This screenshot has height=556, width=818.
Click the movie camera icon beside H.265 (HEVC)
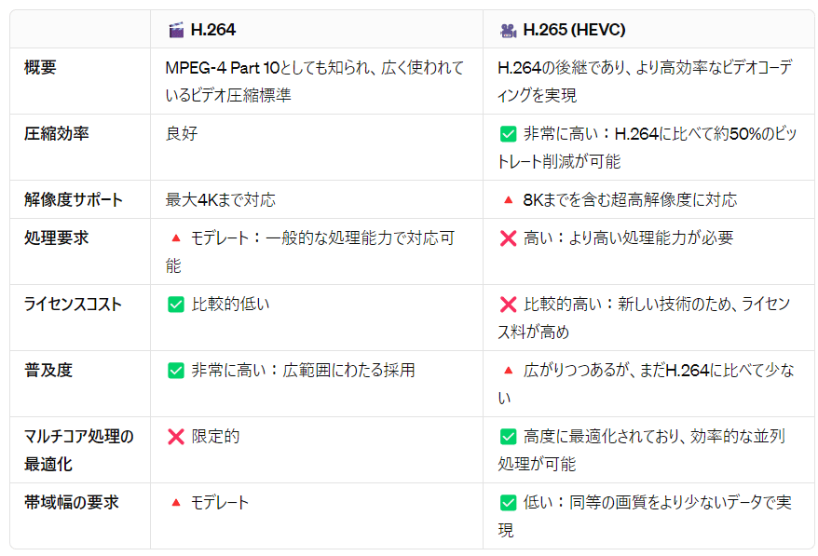pos(508,30)
